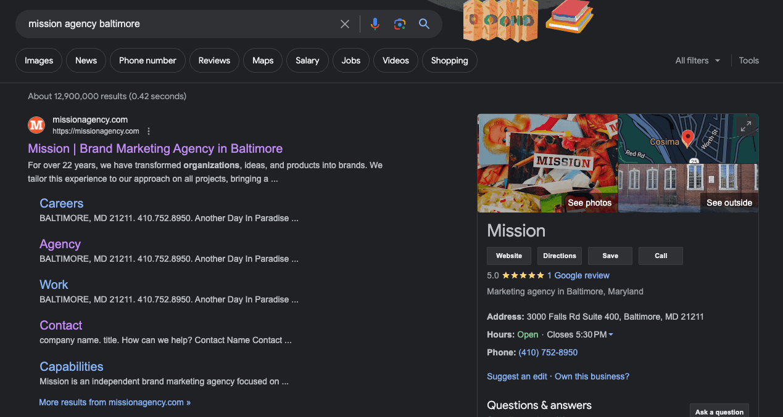783x417 pixels.
Task: Click Suggest an edit
Action: coord(517,376)
